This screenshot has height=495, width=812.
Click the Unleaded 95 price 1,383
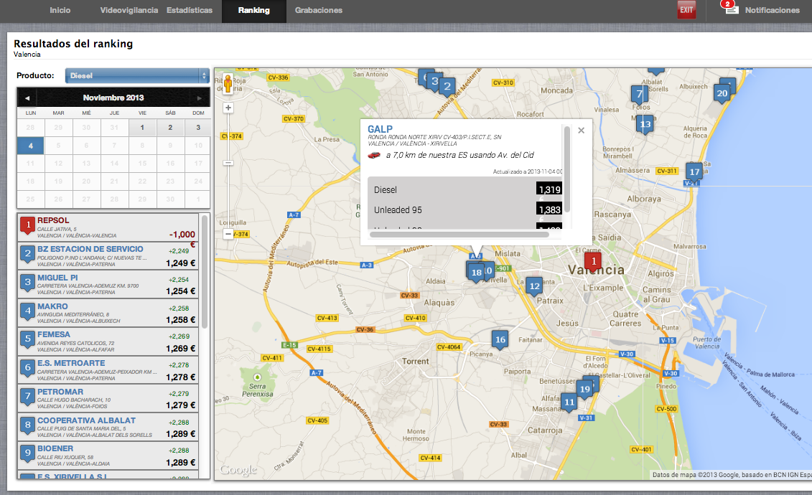point(549,209)
